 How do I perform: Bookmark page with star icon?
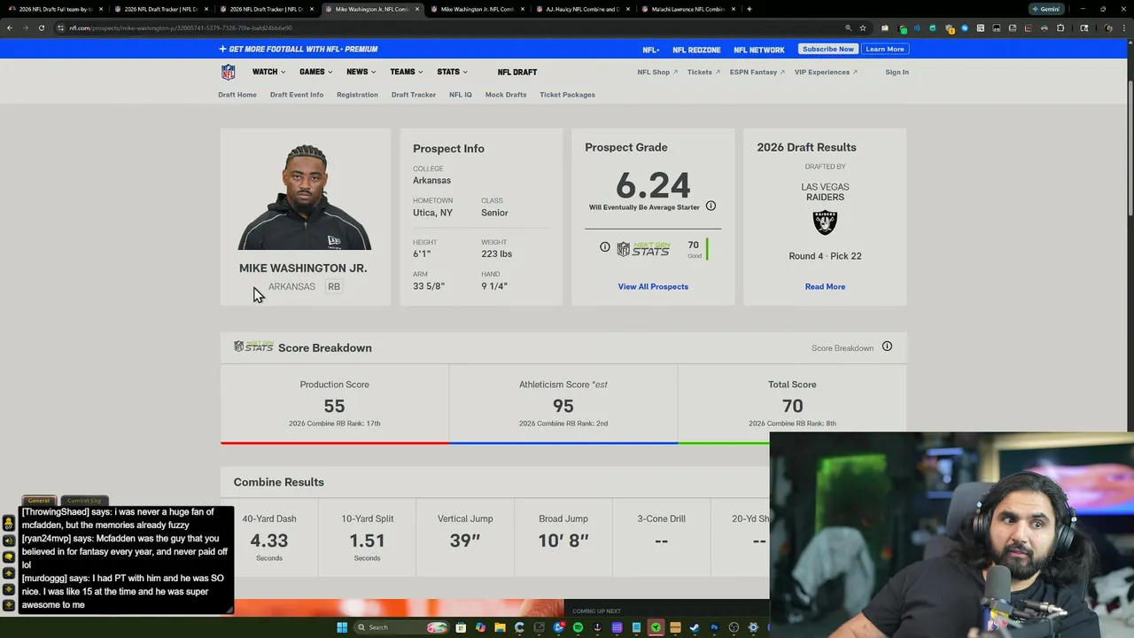(x=863, y=27)
